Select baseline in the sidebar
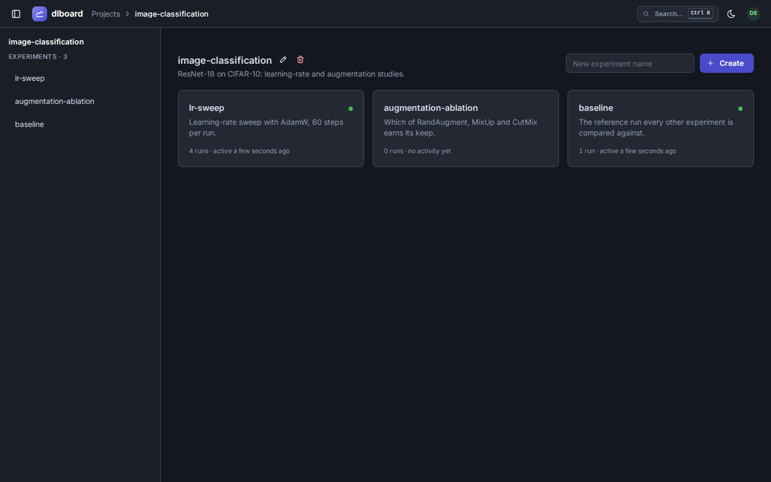Viewport: 771px width, 482px height. [80, 124]
